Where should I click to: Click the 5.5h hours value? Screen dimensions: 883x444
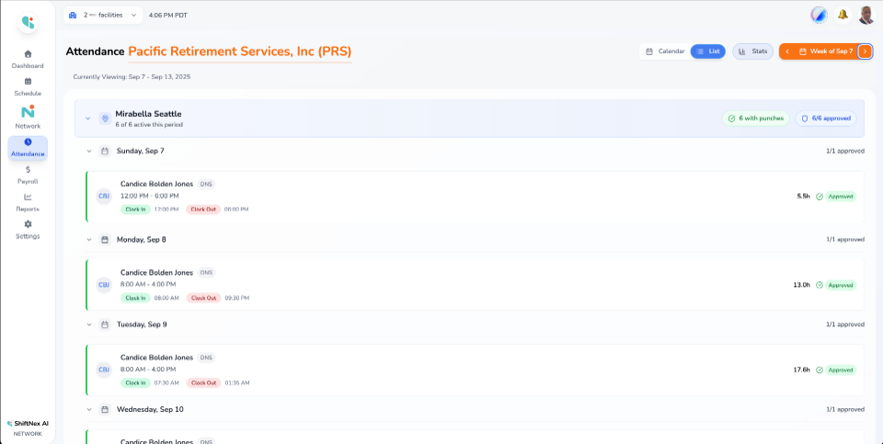coord(803,197)
